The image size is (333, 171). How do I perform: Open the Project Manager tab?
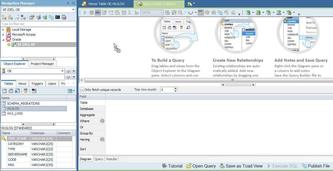tap(42, 64)
